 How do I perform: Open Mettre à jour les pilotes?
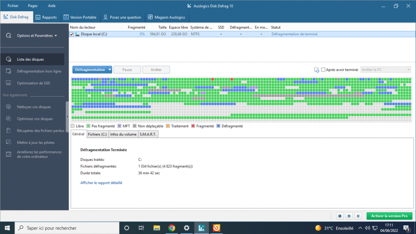[35, 143]
